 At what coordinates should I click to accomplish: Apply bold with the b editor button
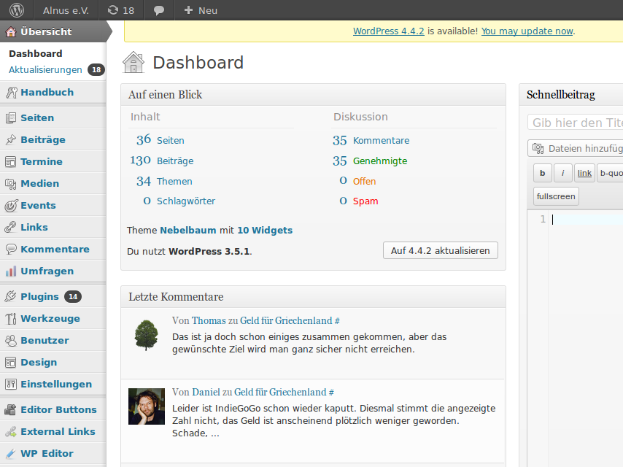click(542, 173)
